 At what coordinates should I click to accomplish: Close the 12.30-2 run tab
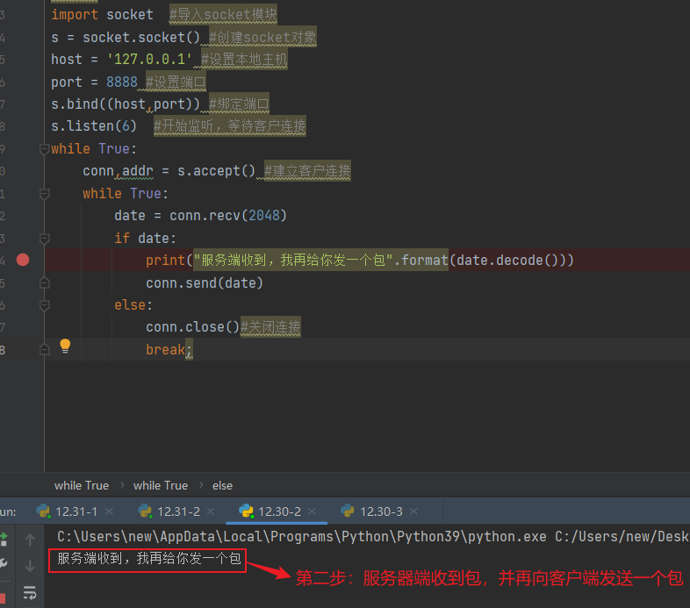pyautogui.click(x=312, y=511)
